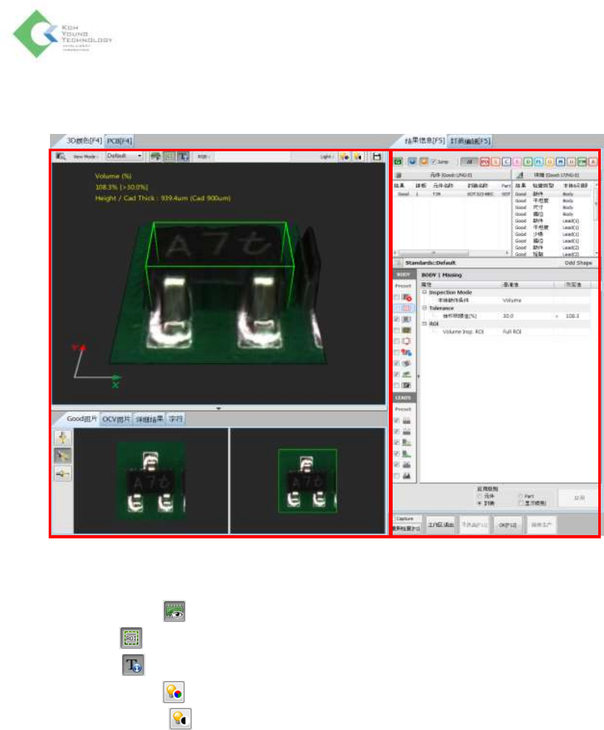604x730 pixels.
Task: Click the blue M filter button
Action: click(560, 162)
